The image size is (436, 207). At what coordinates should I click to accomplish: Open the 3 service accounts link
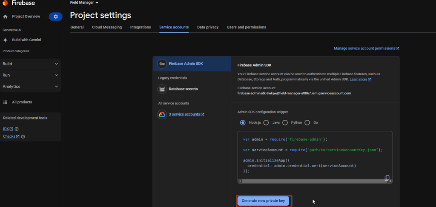[x=186, y=114]
